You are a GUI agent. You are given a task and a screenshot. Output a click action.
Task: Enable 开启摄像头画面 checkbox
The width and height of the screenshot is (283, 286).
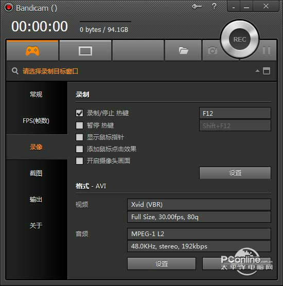79,161
